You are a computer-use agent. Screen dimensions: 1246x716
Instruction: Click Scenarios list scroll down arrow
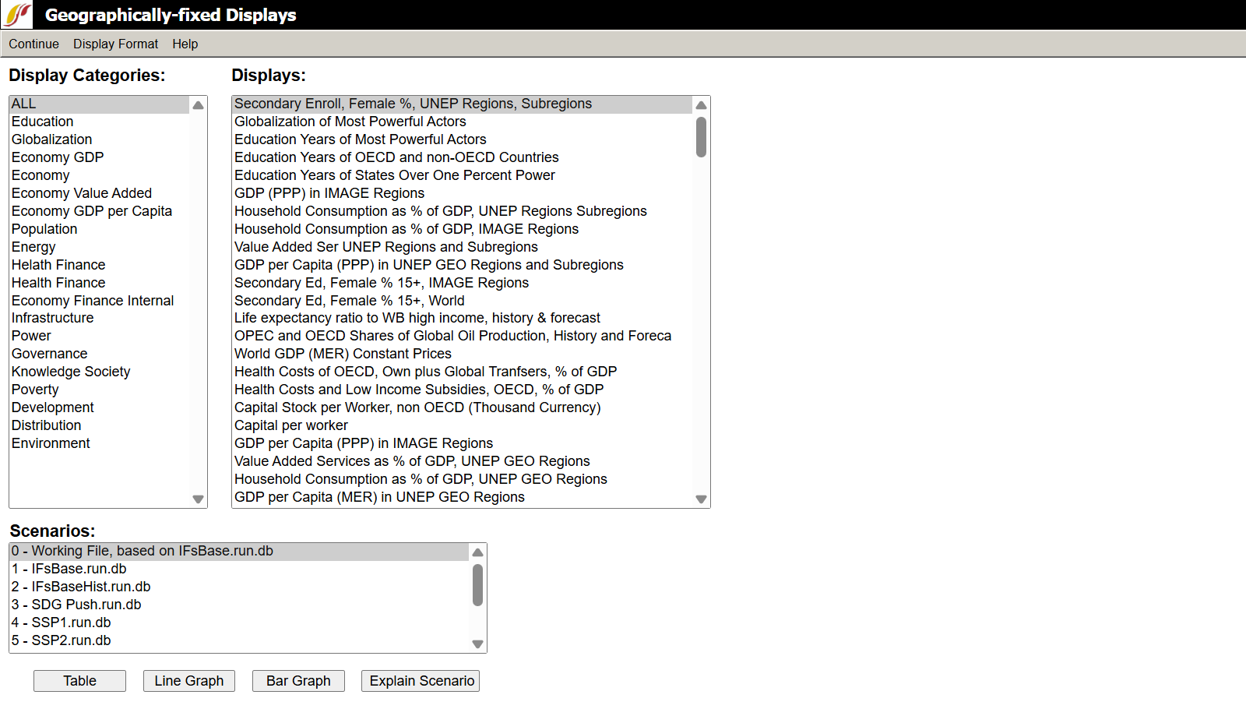point(477,644)
